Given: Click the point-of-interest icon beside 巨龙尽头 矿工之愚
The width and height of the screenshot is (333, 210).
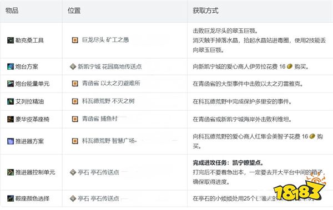Looking at the screenshot, I should [75, 40].
